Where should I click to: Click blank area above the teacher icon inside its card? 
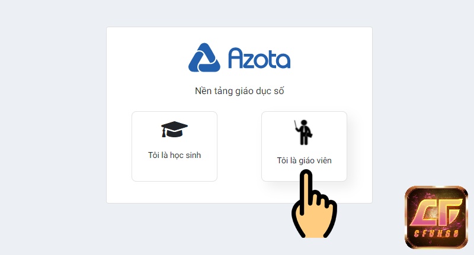[304, 116]
